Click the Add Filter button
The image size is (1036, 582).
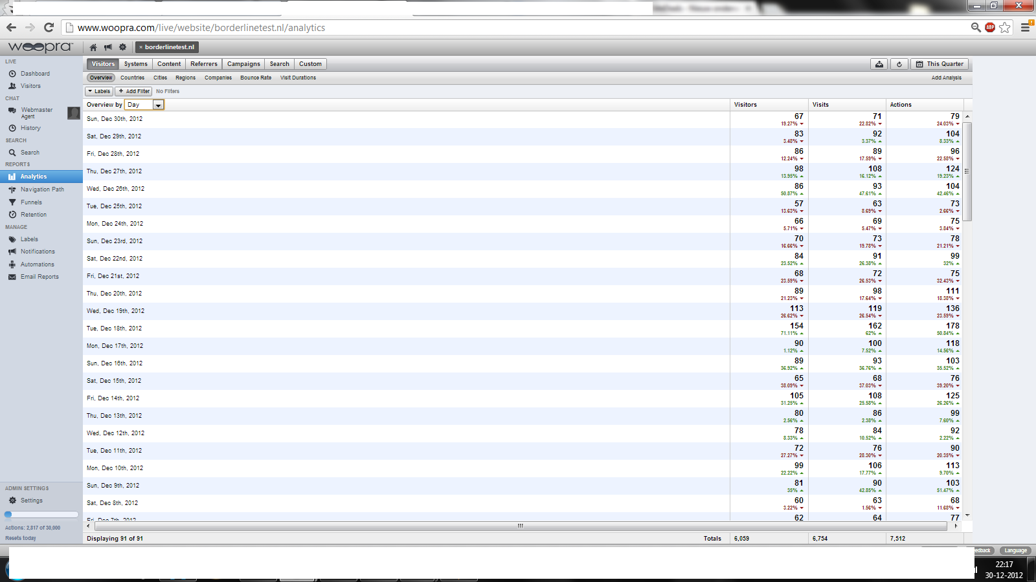(134, 91)
